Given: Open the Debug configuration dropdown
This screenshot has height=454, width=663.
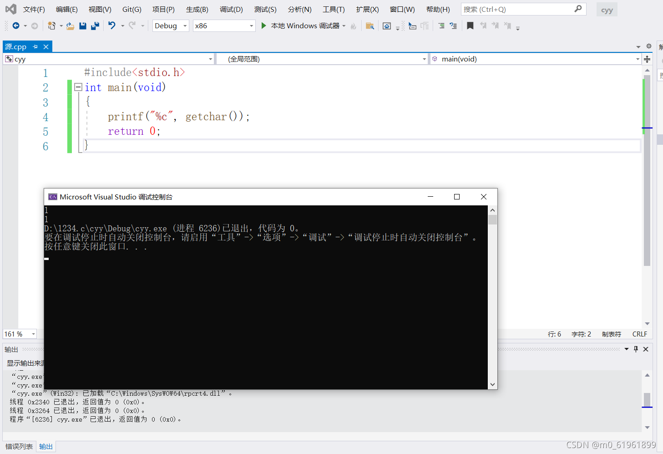Looking at the screenshot, I should pos(171,26).
